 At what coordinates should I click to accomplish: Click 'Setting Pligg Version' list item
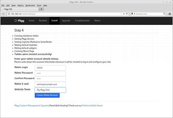tap(24, 39)
